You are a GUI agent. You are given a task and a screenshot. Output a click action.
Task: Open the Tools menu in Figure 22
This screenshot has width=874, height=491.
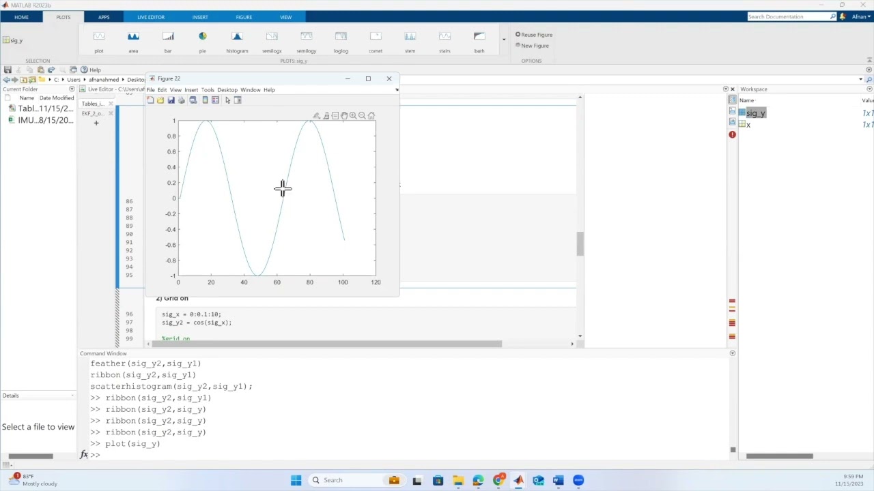coord(208,90)
